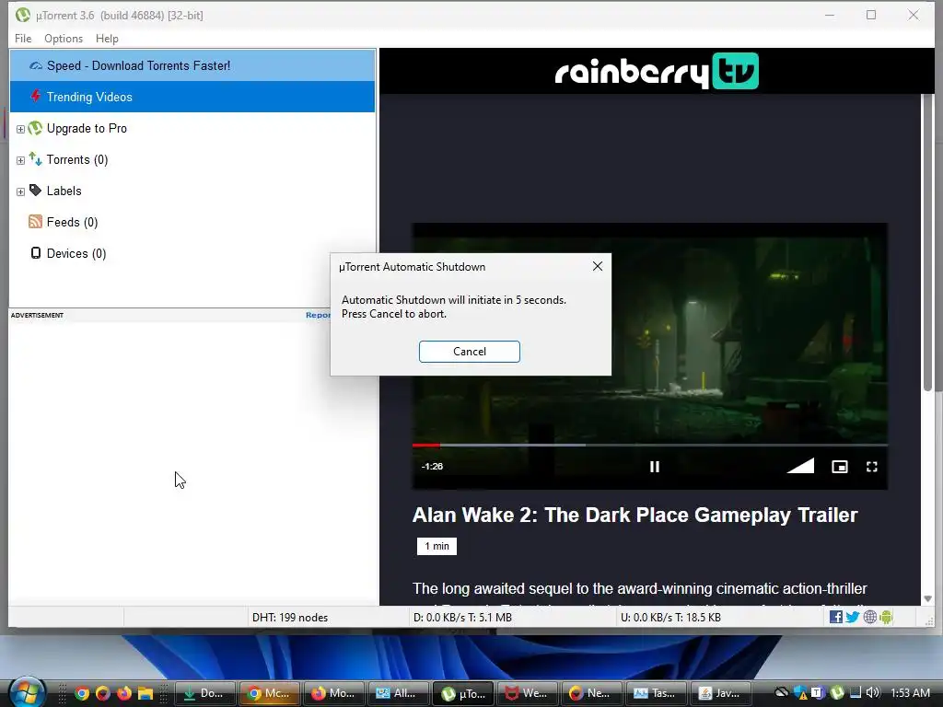Enable picture-in-picture mode on video
The width and height of the screenshot is (943, 707).
coord(840,467)
